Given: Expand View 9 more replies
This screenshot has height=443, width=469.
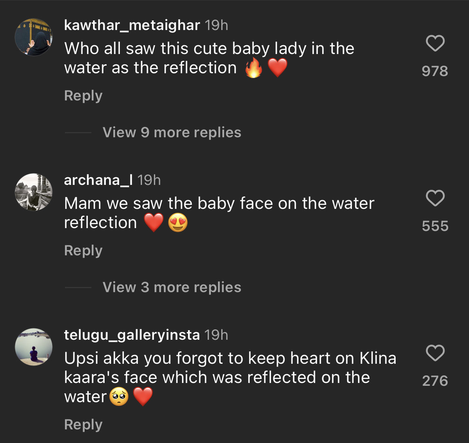Looking at the screenshot, I should (172, 132).
